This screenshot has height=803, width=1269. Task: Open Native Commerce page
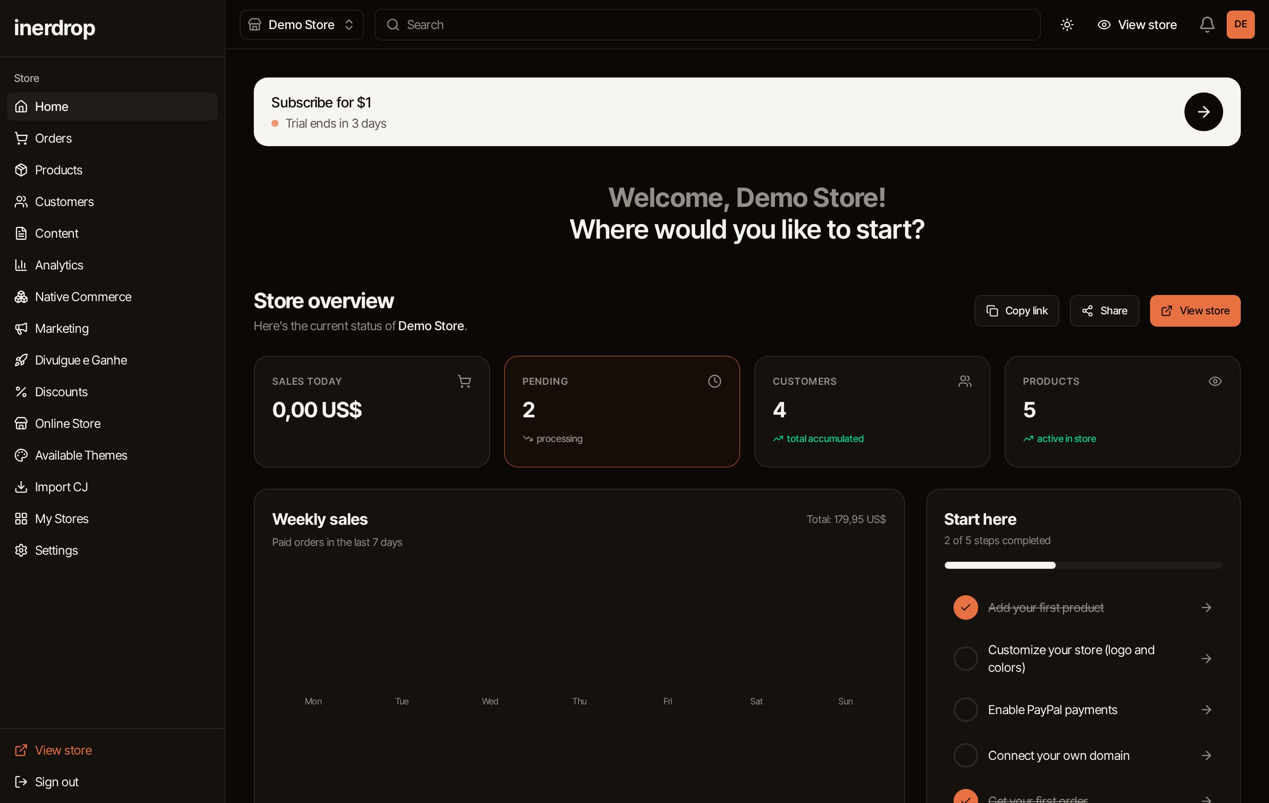112,296
